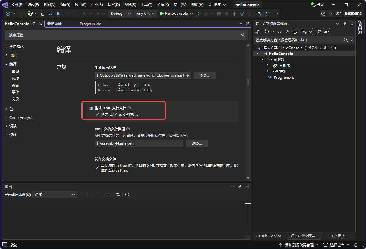Switch to the Program.vb* tab
The image size is (366, 249).
tap(91, 24)
